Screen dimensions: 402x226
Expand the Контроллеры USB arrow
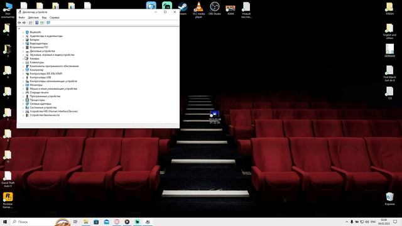[x=23, y=77]
